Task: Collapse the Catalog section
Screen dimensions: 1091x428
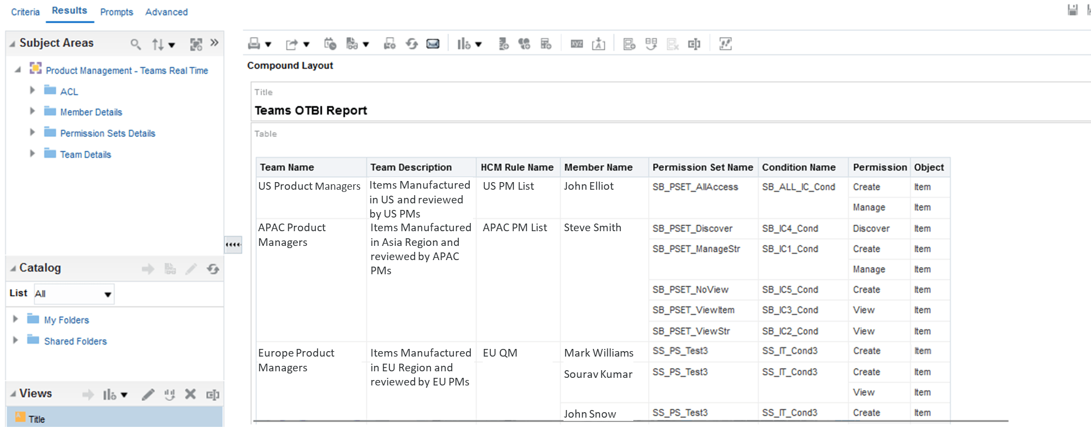Action: pyautogui.click(x=13, y=268)
